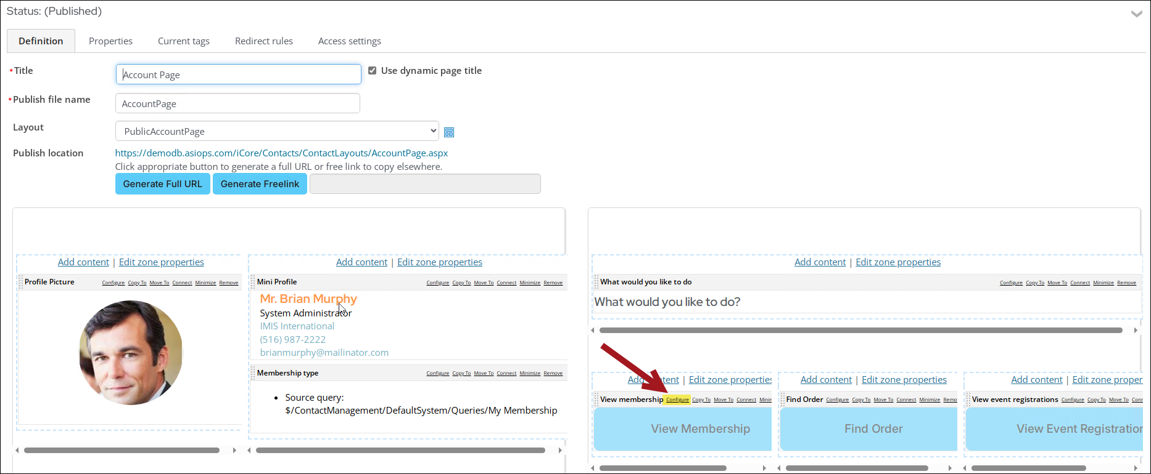Configure 'What would you like to do' item

[x=1011, y=283]
